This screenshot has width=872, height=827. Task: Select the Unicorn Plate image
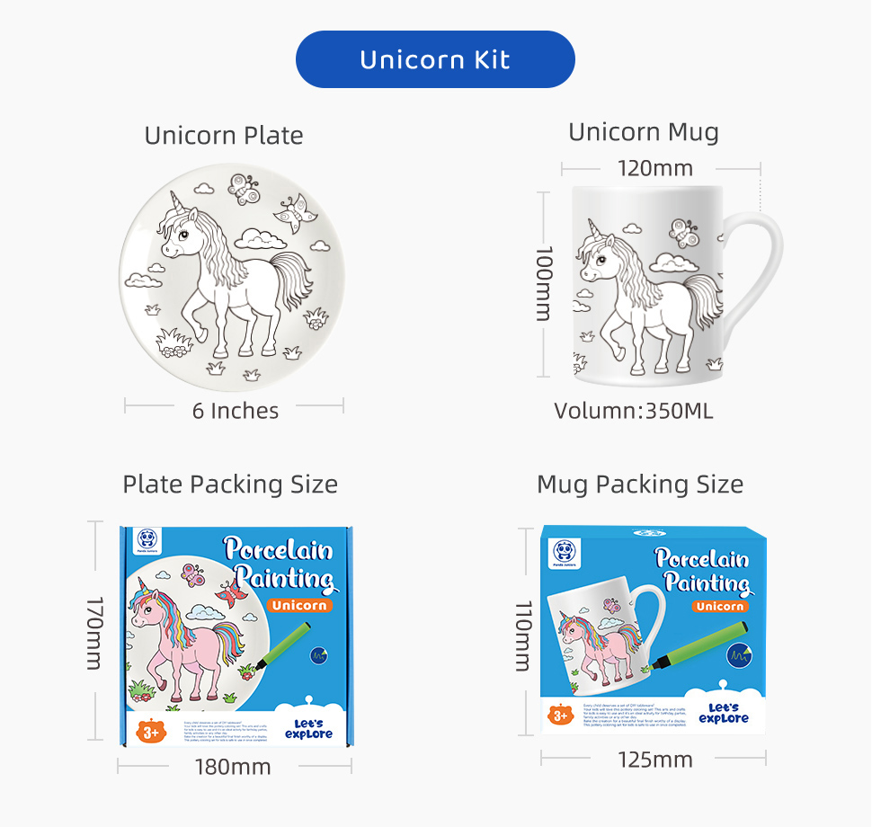(232, 276)
